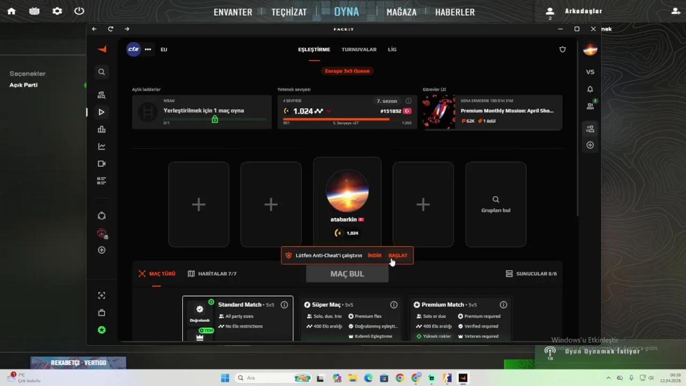This screenshot has height=386, width=686.
Task: Click İNDİR in the Anti-Cheat notice
Action: click(375, 255)
